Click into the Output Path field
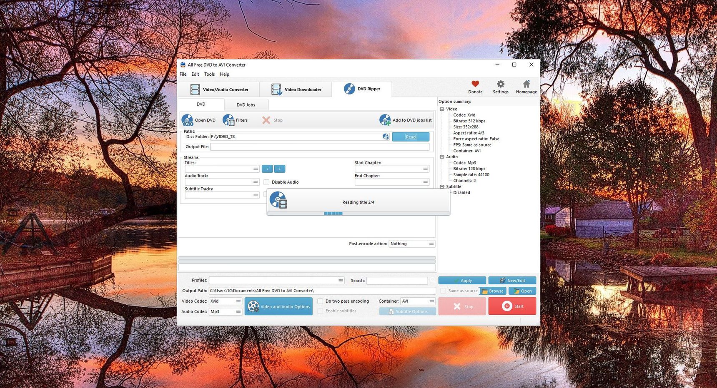 pyautogui.click(x=322, y=291)
